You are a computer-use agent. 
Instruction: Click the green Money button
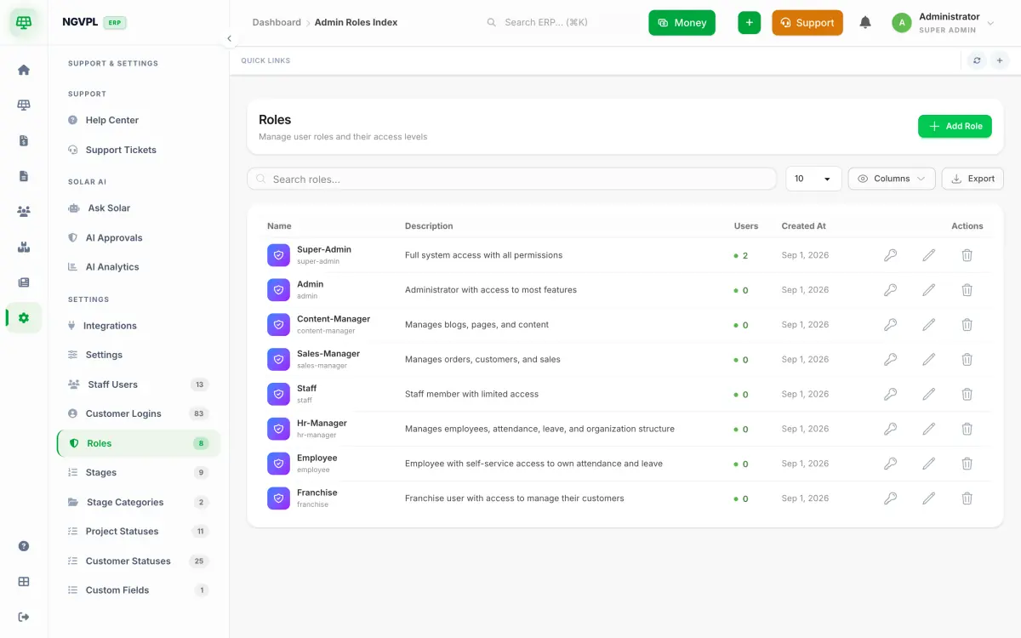coord(682,23)
